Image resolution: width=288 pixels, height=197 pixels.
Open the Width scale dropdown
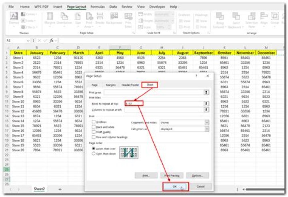pos(172,14)
